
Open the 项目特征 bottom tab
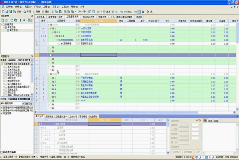point(83,116)
